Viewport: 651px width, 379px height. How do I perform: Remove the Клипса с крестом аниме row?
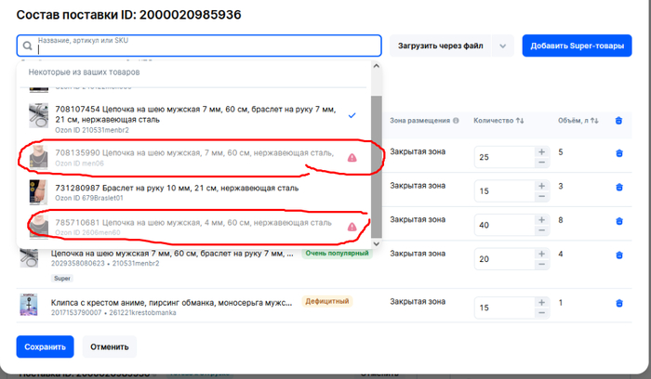[x=619, y=303]
